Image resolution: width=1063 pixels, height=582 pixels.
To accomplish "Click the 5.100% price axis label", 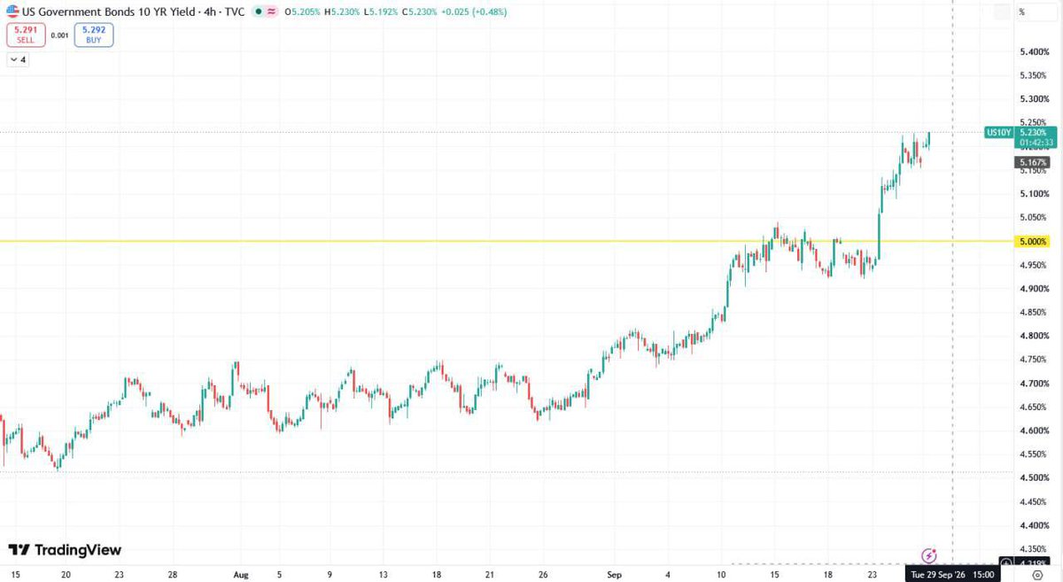I will click(x=1034, y=194).
